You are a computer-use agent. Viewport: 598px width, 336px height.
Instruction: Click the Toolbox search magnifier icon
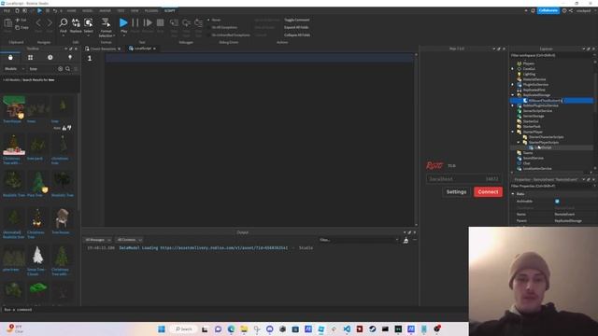(67, 69)
